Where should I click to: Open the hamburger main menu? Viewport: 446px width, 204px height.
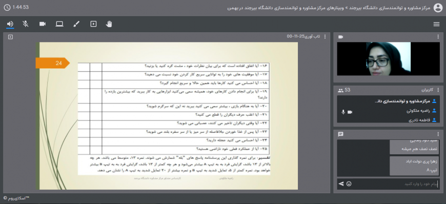[437, 25]
